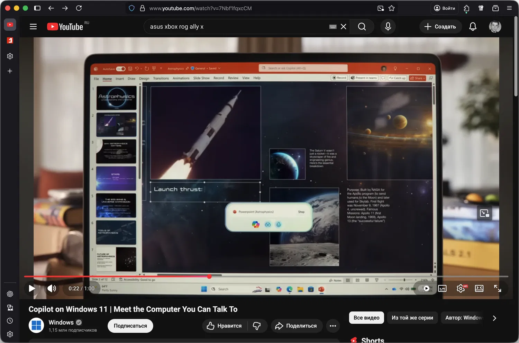Screen dimensions: 519x343
Task: Reload the current YouTube page
Action: [79, 8]
